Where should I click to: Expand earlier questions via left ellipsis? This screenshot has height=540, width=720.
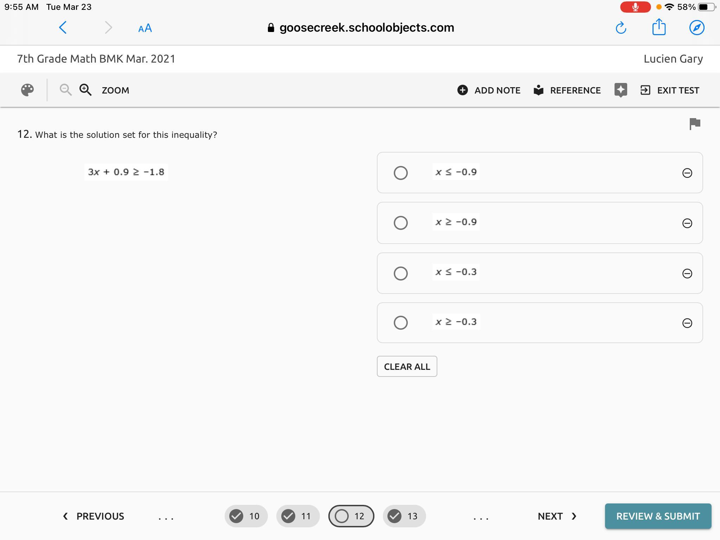click(166, 516)
